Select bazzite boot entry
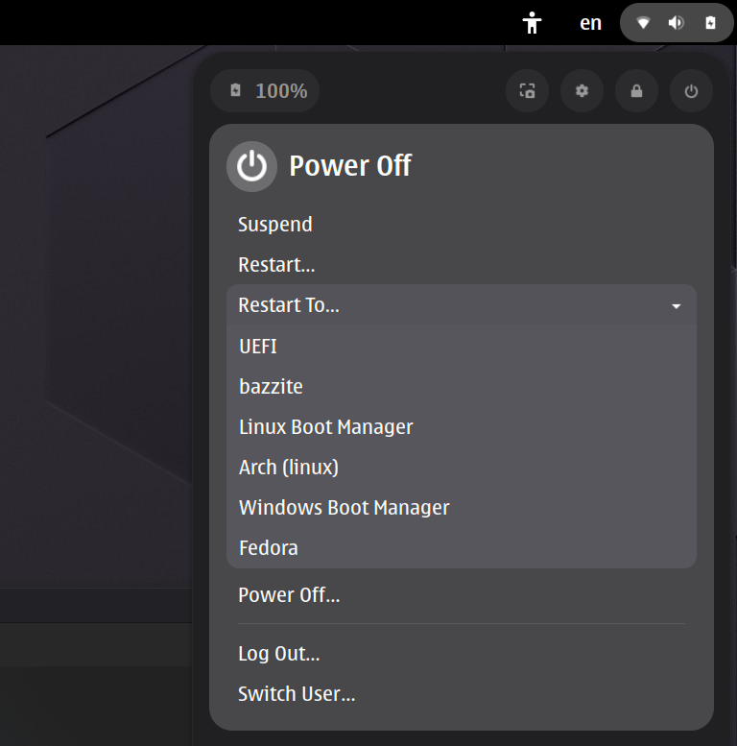Viewport: 737px width, 746px height. click(462, 387)
